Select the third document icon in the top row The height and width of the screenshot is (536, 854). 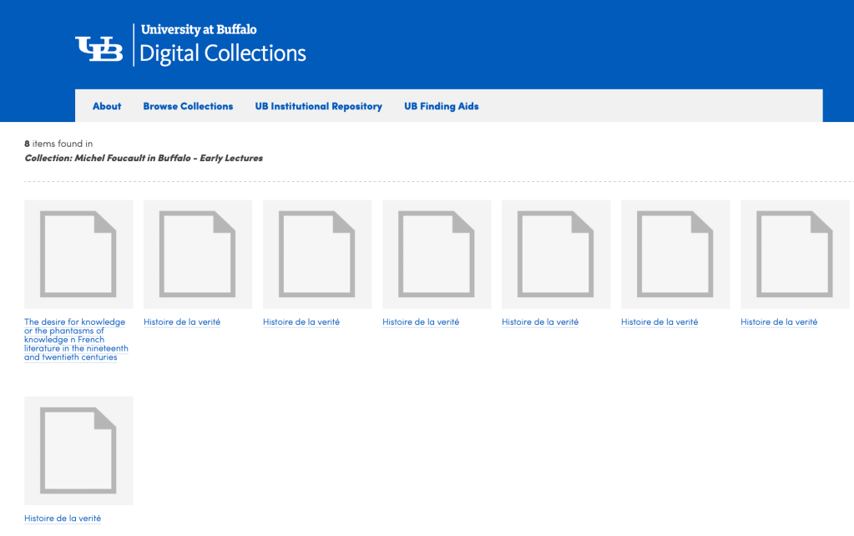point(317,254)
